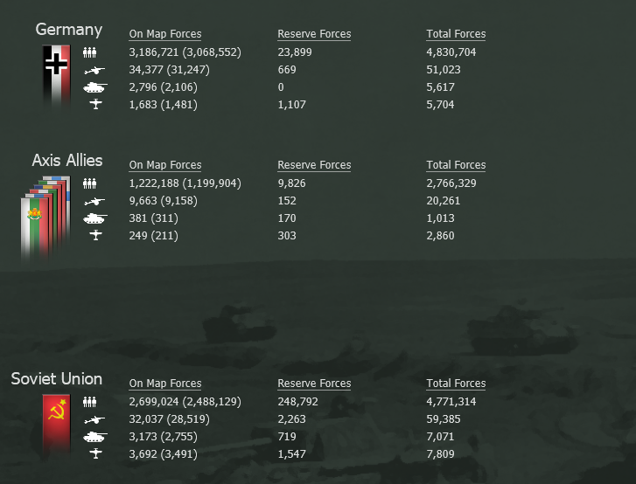The image size is (636, 484).
Task: Click the Soviet Union artillery gun icon
Action: [94, 420]
